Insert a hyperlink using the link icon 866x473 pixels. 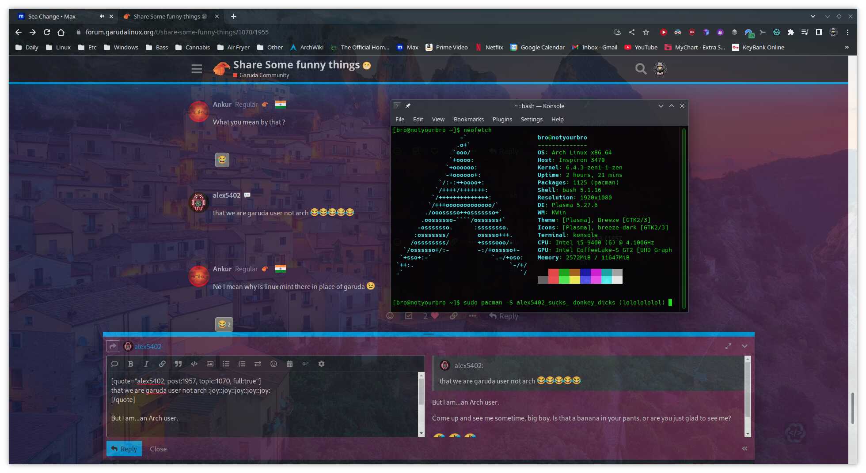162,364
